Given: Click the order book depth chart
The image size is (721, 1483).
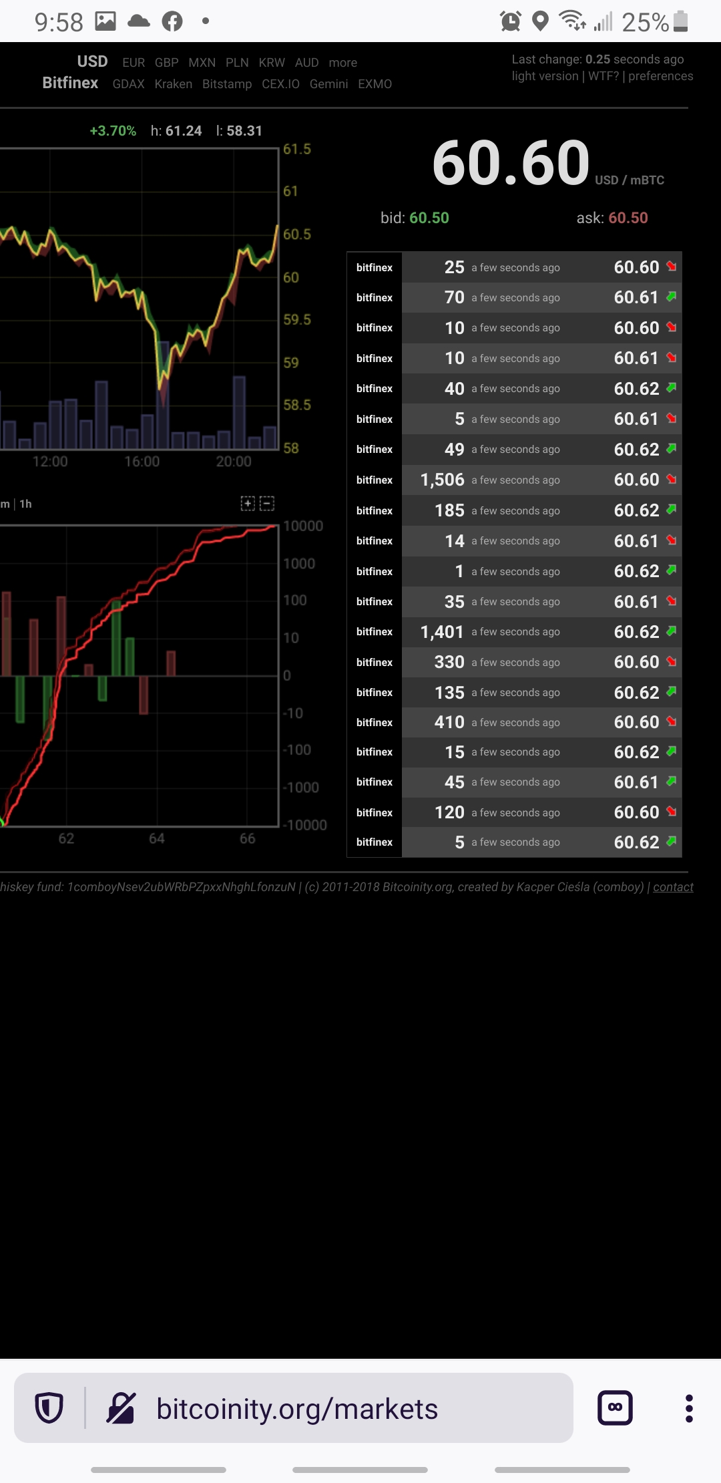Looking at the screenshot, I should coord(139,676).
